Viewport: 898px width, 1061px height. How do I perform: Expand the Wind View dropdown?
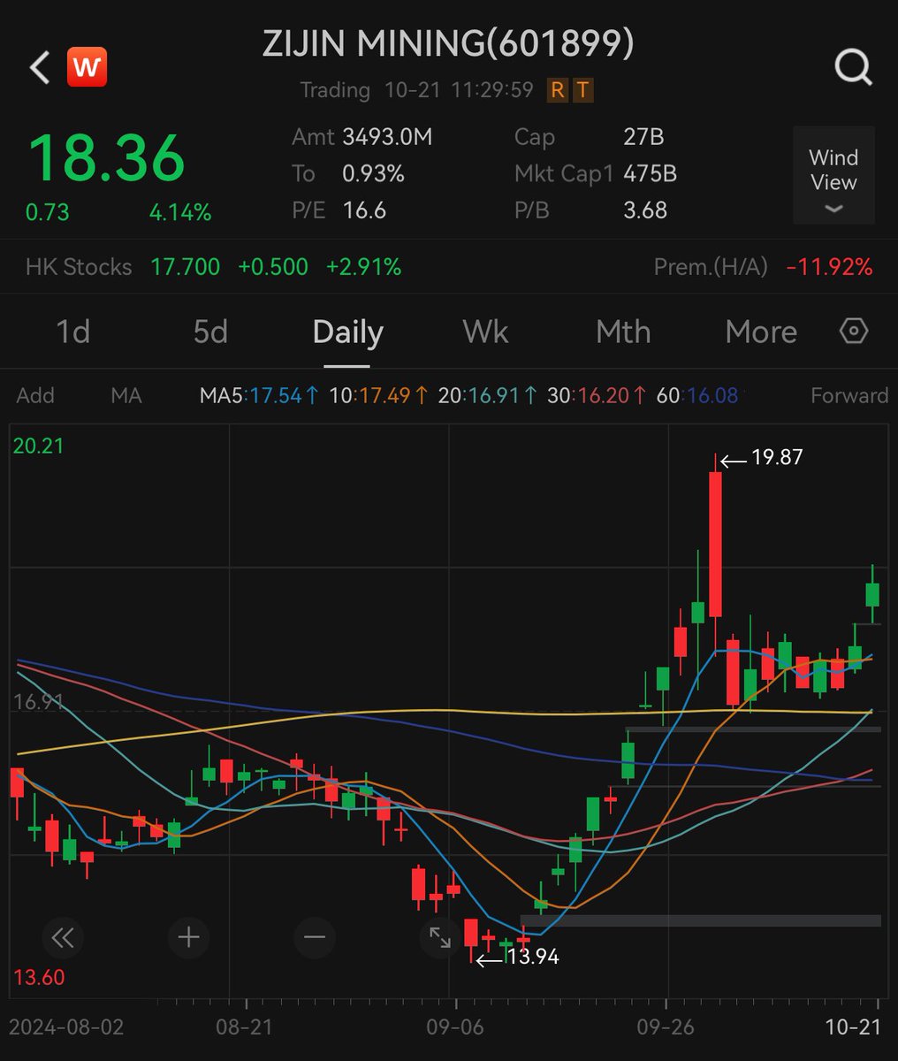tap(833, 175)
